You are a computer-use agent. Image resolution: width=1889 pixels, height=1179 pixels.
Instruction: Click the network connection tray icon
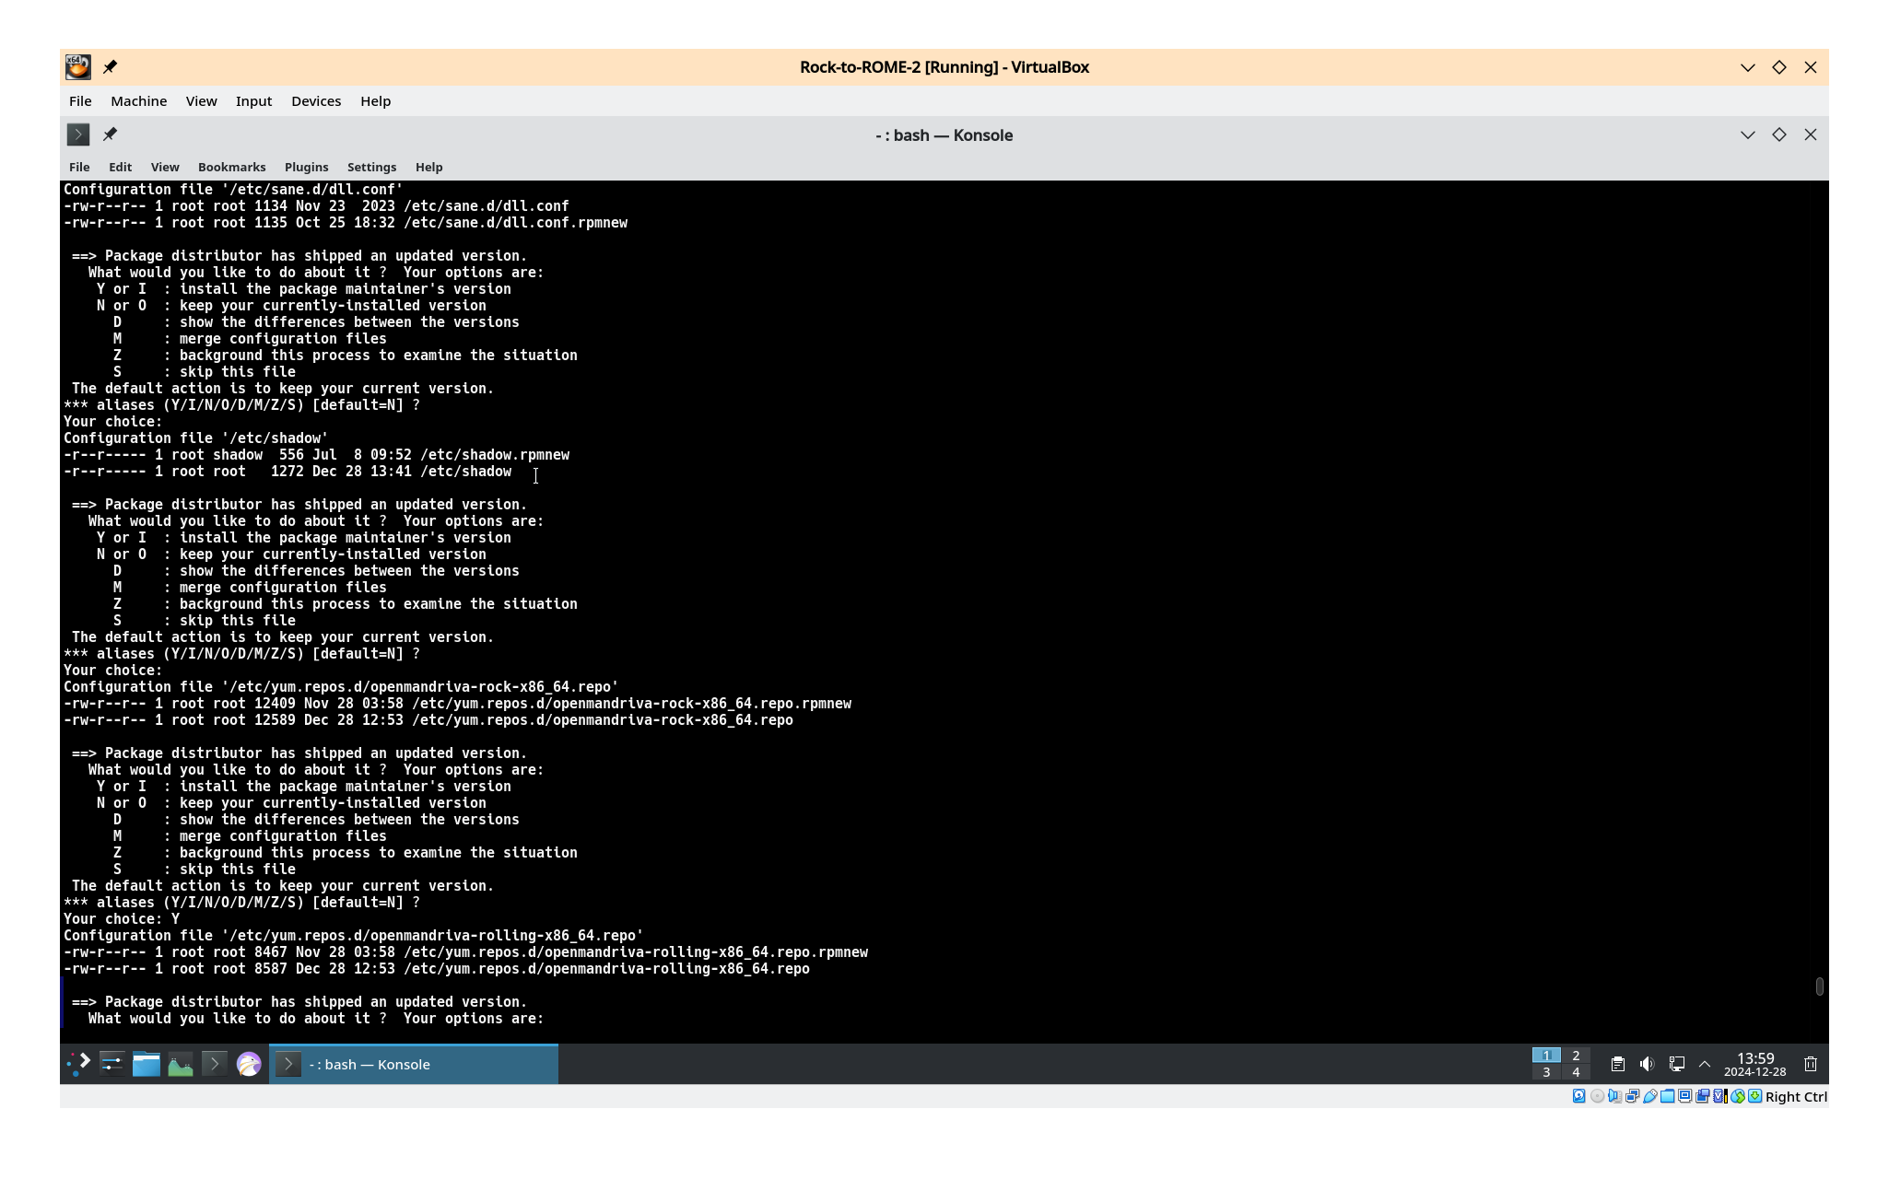1676,1064
